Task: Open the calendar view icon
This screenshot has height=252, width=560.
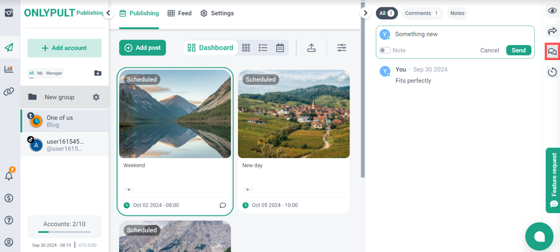Action: coord(280,48)
